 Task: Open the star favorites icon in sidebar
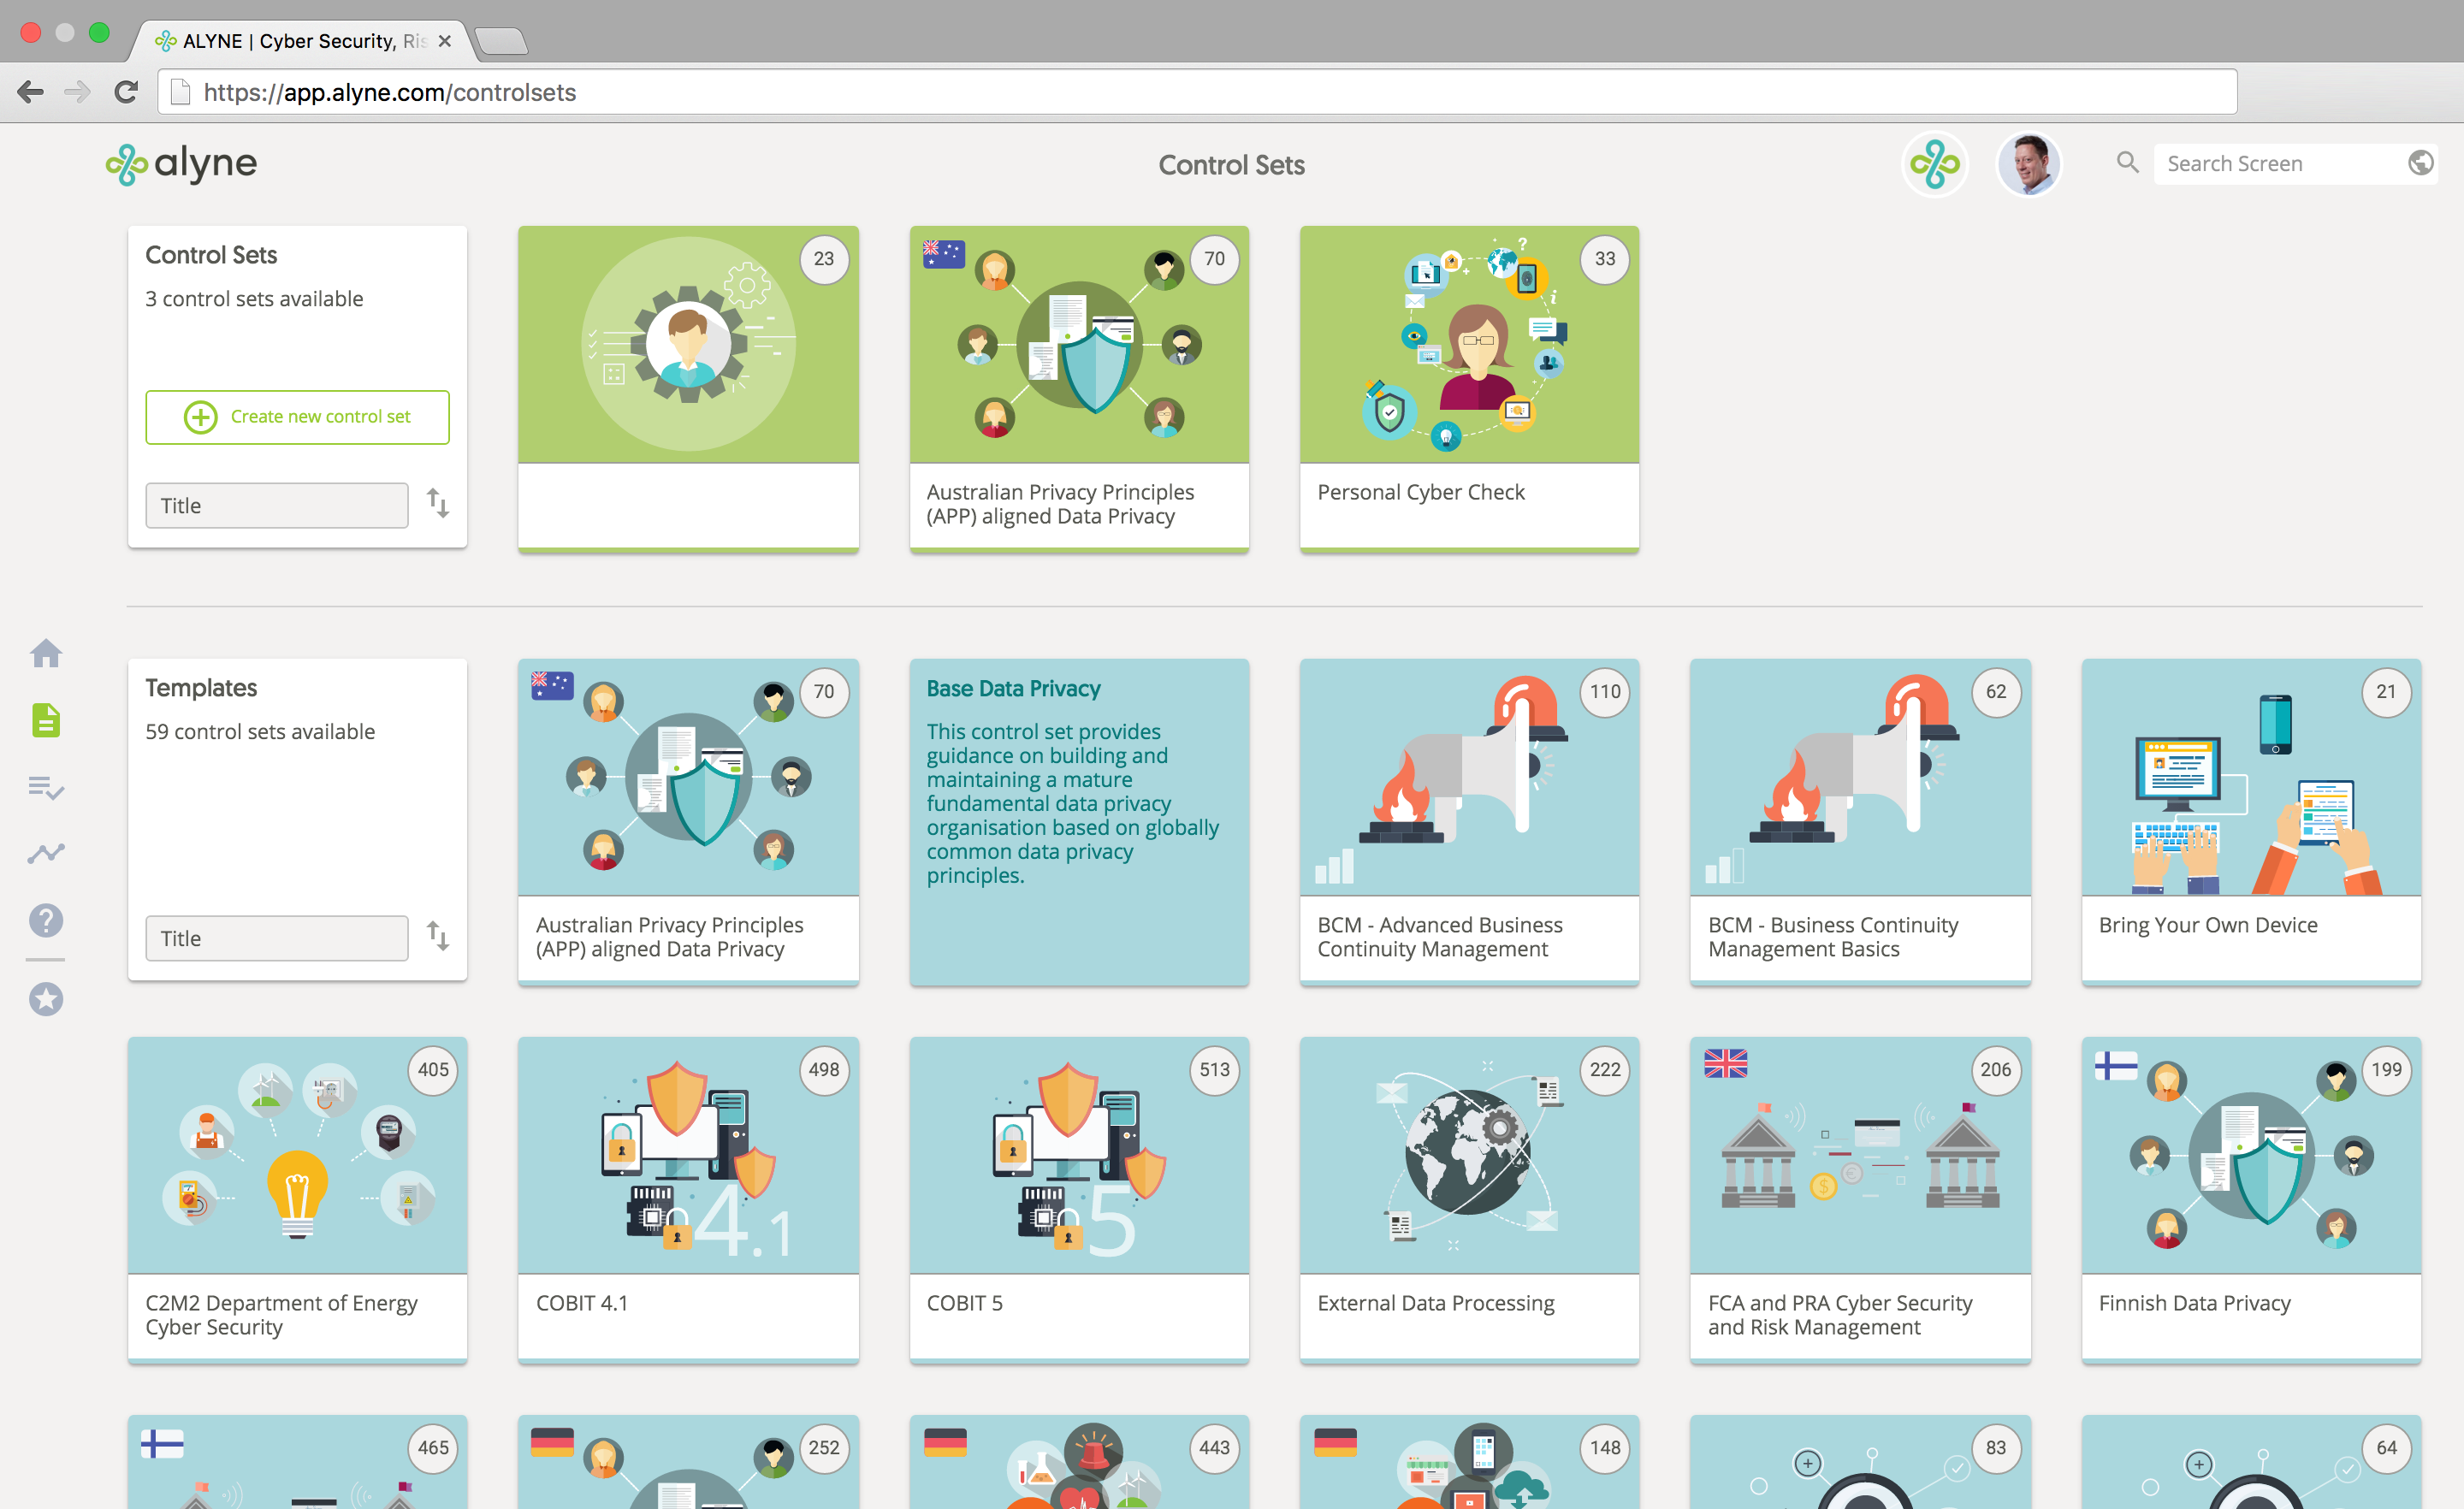coord(46,999)
